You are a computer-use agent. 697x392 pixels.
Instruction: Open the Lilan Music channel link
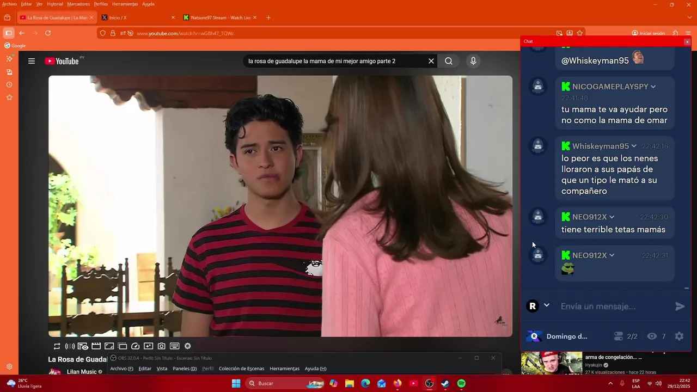point(82,372)
